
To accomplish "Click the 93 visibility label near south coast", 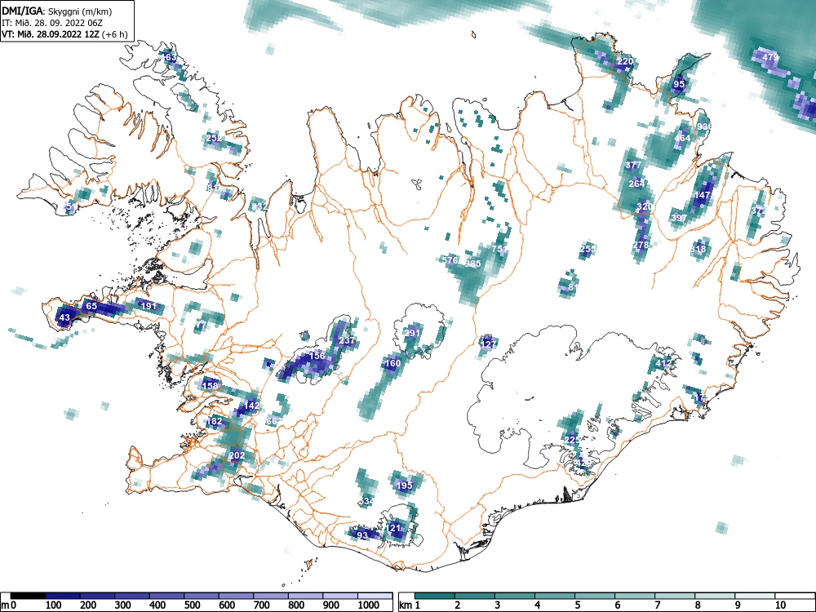I will [x=362, y=535].
